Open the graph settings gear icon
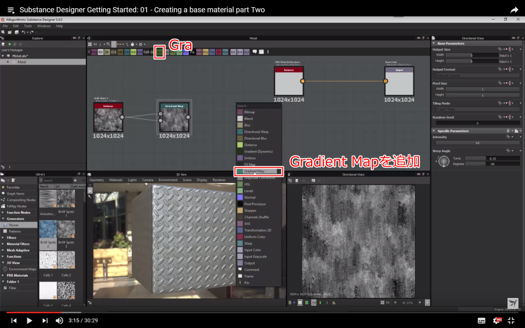Image resolution: width=525 pixels, height=328 pixels. click(141, 44)
